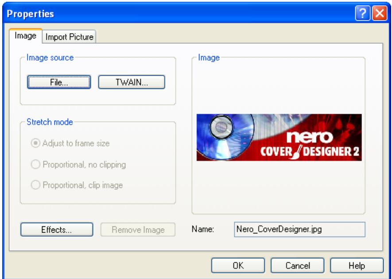The width and height of the screenshot is (392, 279).
Task: Cancel the Properties dialog
Action: pos(298,266)
